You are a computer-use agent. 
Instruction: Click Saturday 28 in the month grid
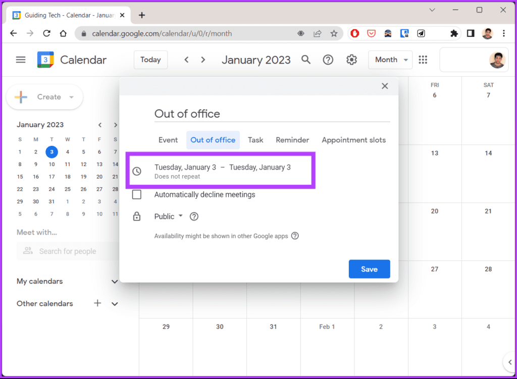(x=488, y=269)
